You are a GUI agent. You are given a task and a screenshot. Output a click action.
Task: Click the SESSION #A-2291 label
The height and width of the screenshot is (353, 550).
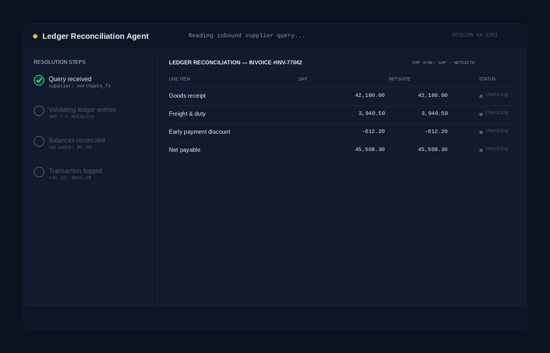click(474, 35)
